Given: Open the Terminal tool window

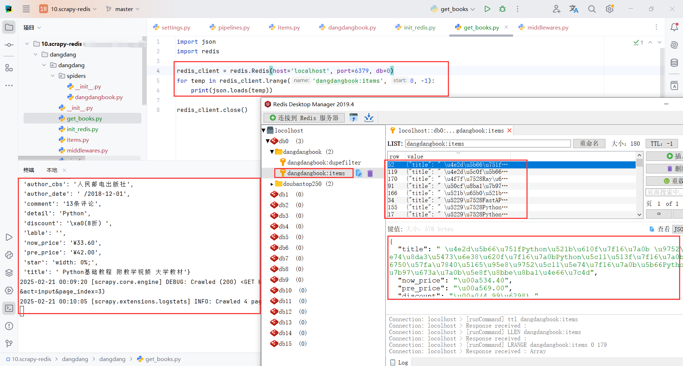Looking at the screenshot, I should (9, 308).
